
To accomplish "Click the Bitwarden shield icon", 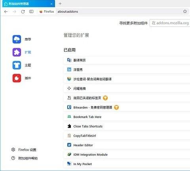I will 69,107.
